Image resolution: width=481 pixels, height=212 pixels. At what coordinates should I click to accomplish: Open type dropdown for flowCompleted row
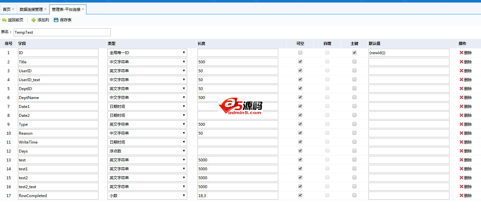(x=147, y=195)
